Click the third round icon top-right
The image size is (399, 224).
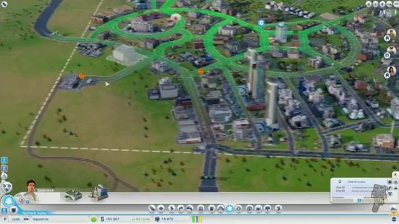(382, 4)
